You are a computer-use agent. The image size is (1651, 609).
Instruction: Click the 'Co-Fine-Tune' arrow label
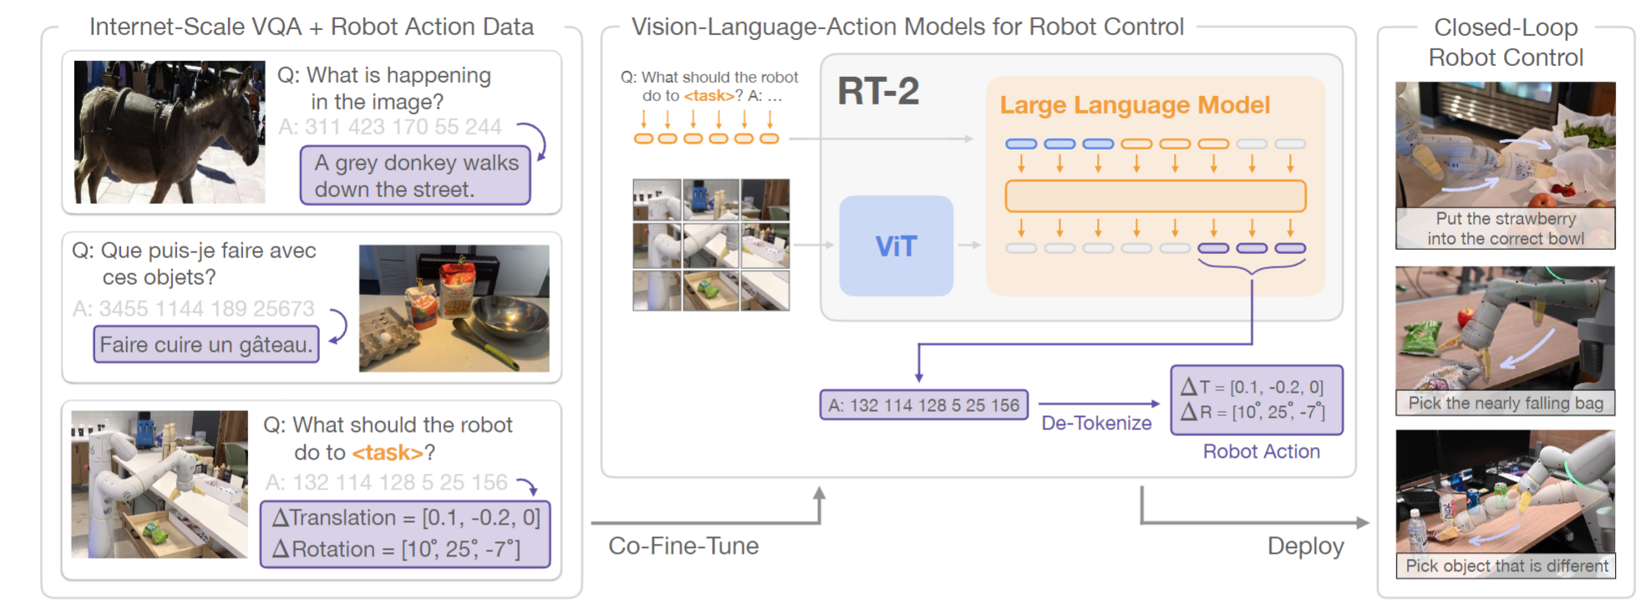coord(683,546)
